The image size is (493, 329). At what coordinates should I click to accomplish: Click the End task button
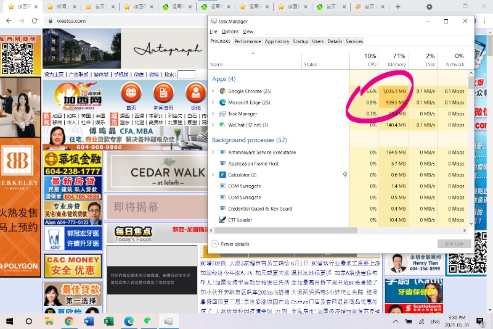[454, 244]
